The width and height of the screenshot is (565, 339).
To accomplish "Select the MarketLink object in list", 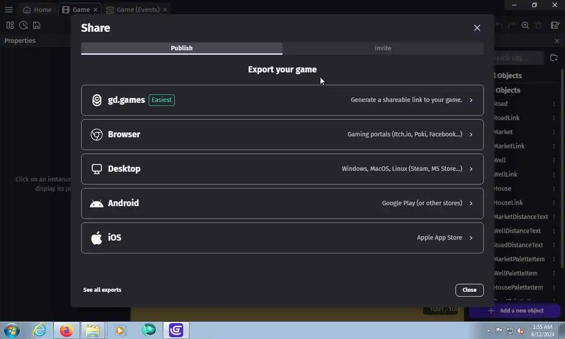I will pyautogui.click(x=509, y=146).
